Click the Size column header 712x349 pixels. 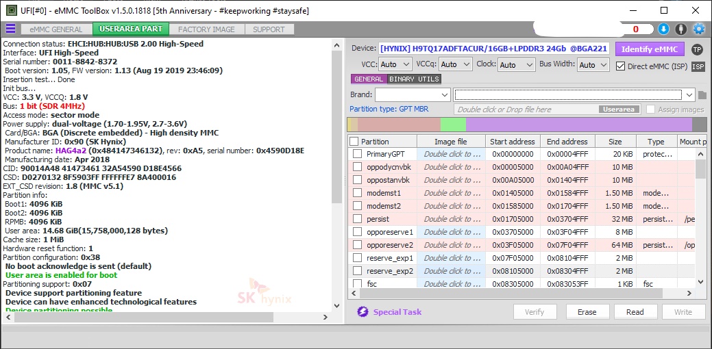click(x=616, y=142)
